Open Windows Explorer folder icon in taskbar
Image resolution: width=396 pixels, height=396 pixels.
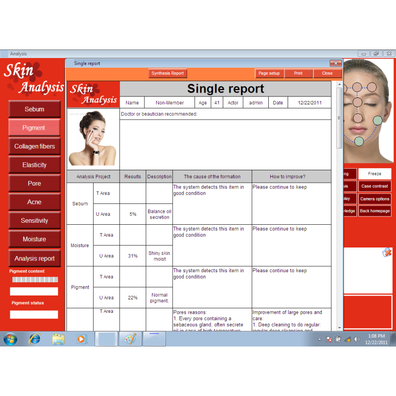(x=58, y=339)
